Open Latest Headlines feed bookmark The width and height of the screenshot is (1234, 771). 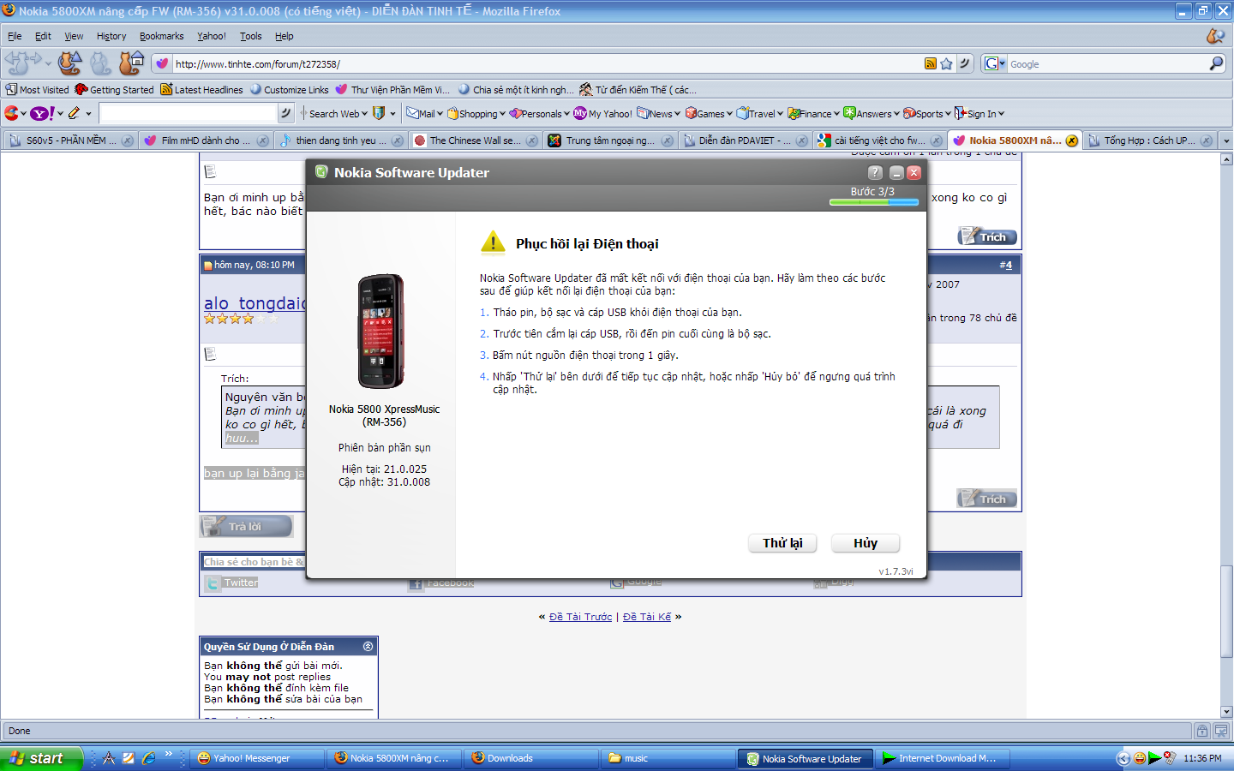click(x=201, y=89)
